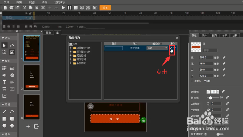
Task: Create a new file from toolbar
Action: click(5, 8)
